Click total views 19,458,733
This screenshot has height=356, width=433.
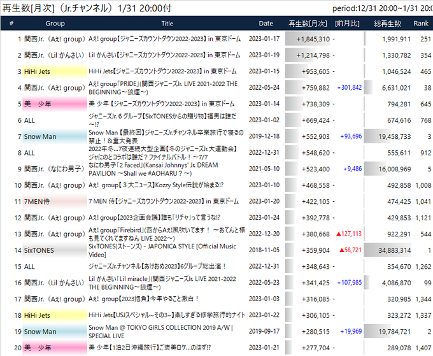coord(394,137)
